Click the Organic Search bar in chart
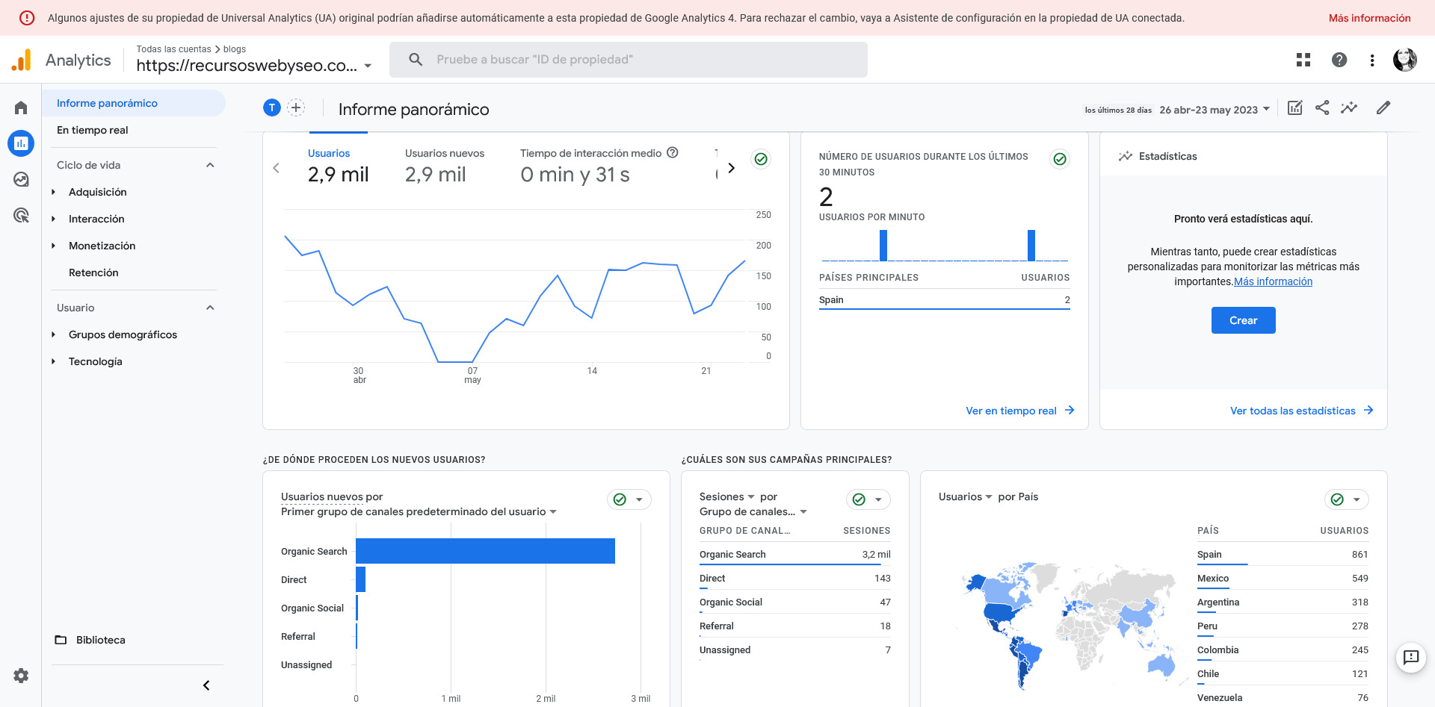The width and height of the screenshot is (1435, 707). [485, 551]
